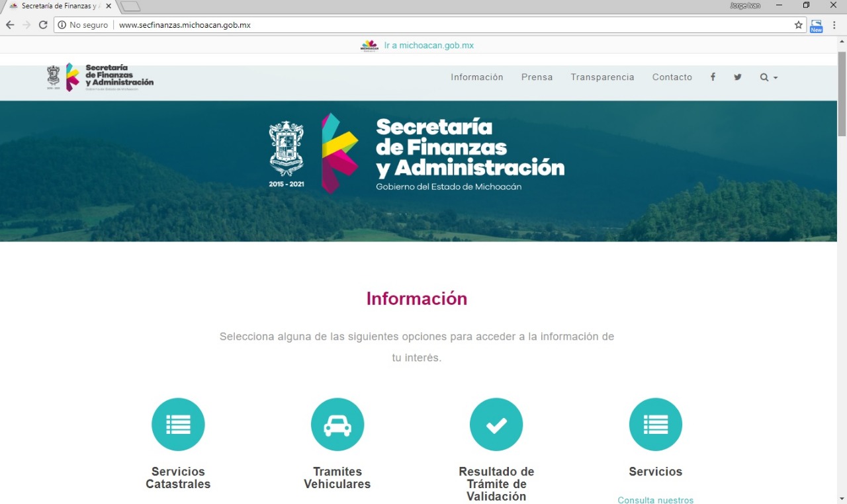Click the New browser extension icon
The width and height of the screenshot is (847, 504).
coord(816,24)
